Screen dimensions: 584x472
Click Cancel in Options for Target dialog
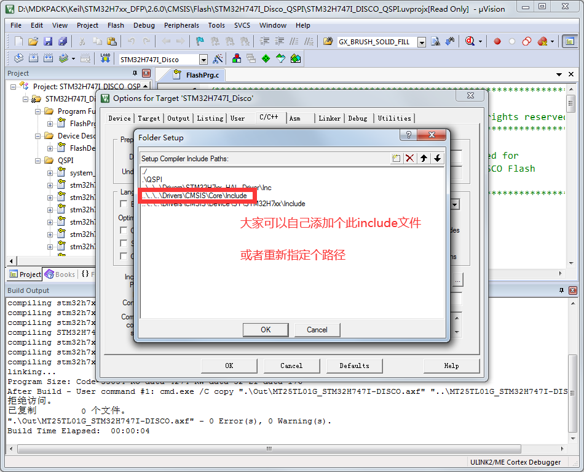pos(291,366)
